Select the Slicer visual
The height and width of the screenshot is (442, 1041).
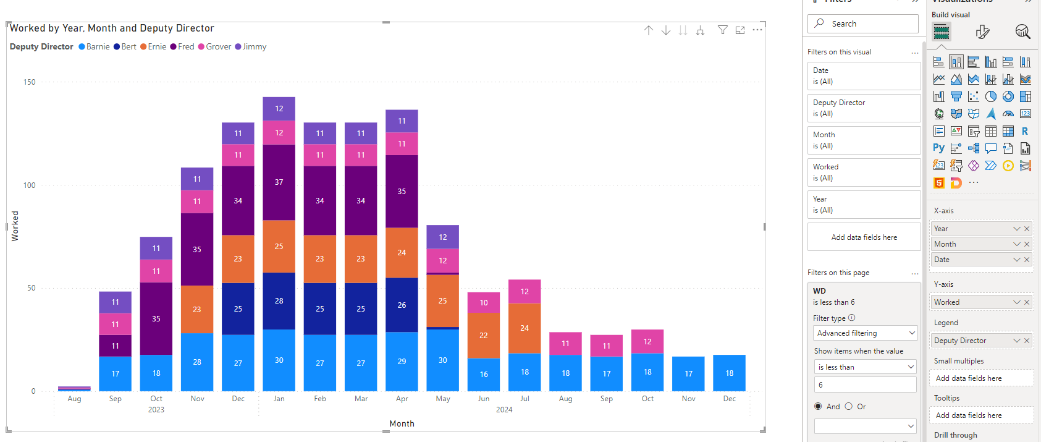973,131
